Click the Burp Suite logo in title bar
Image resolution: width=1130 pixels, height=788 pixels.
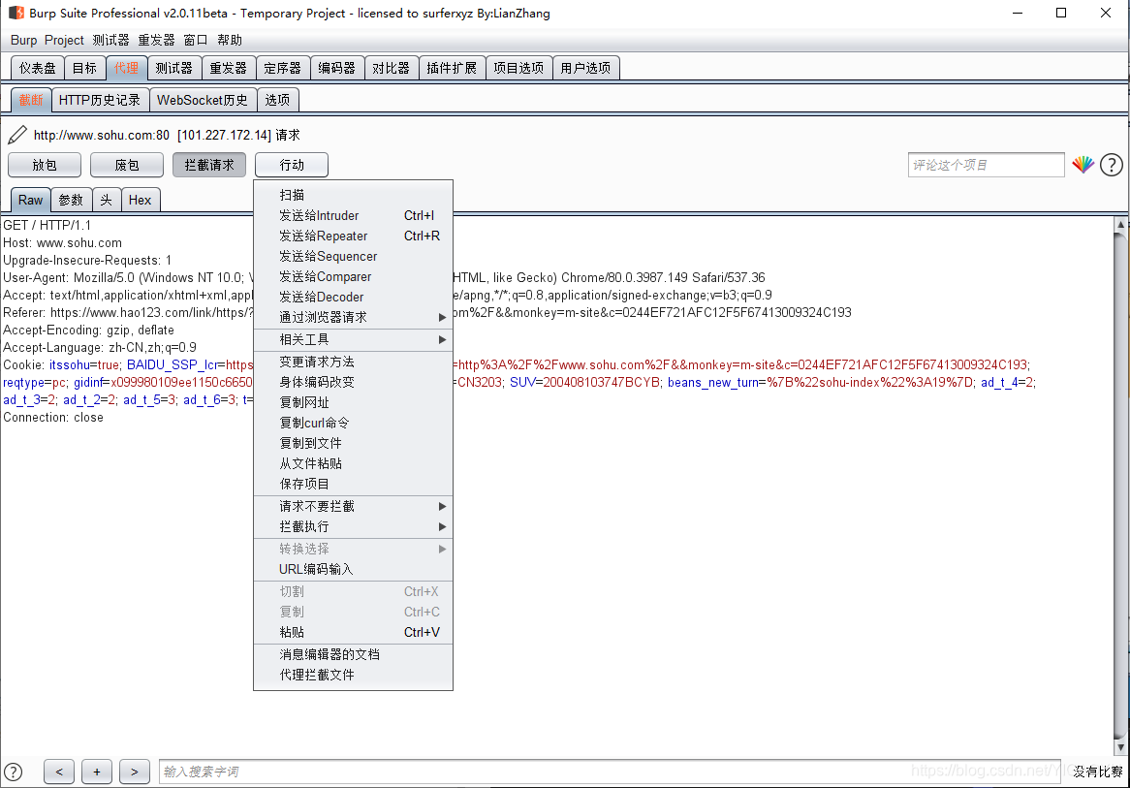(16, 13)
